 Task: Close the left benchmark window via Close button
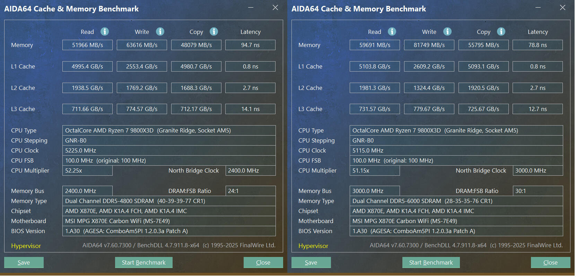(263, 262)
